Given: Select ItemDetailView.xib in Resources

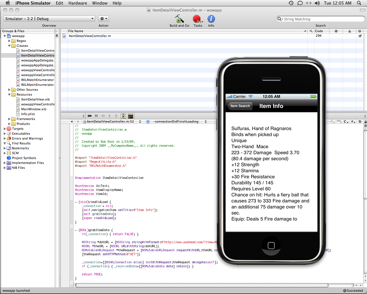Looking at the screenshot, I should pos(35,99).
